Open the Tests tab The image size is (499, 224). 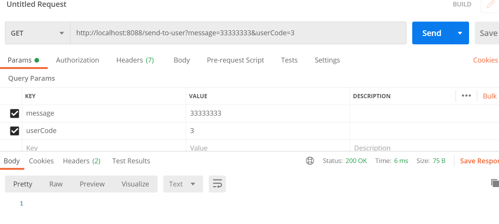tap(289, 60)
